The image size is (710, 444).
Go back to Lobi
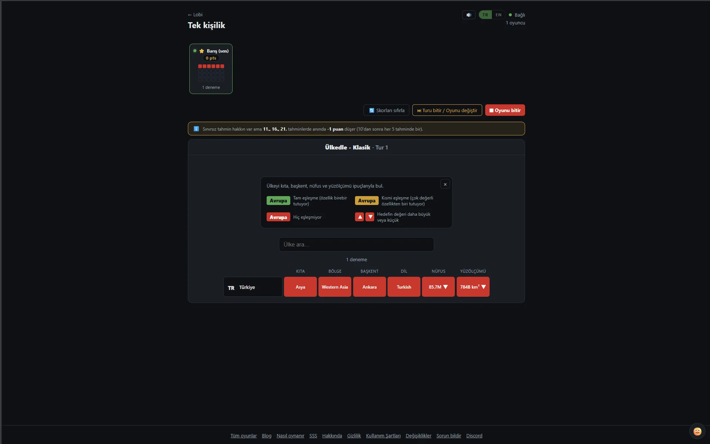195,14
